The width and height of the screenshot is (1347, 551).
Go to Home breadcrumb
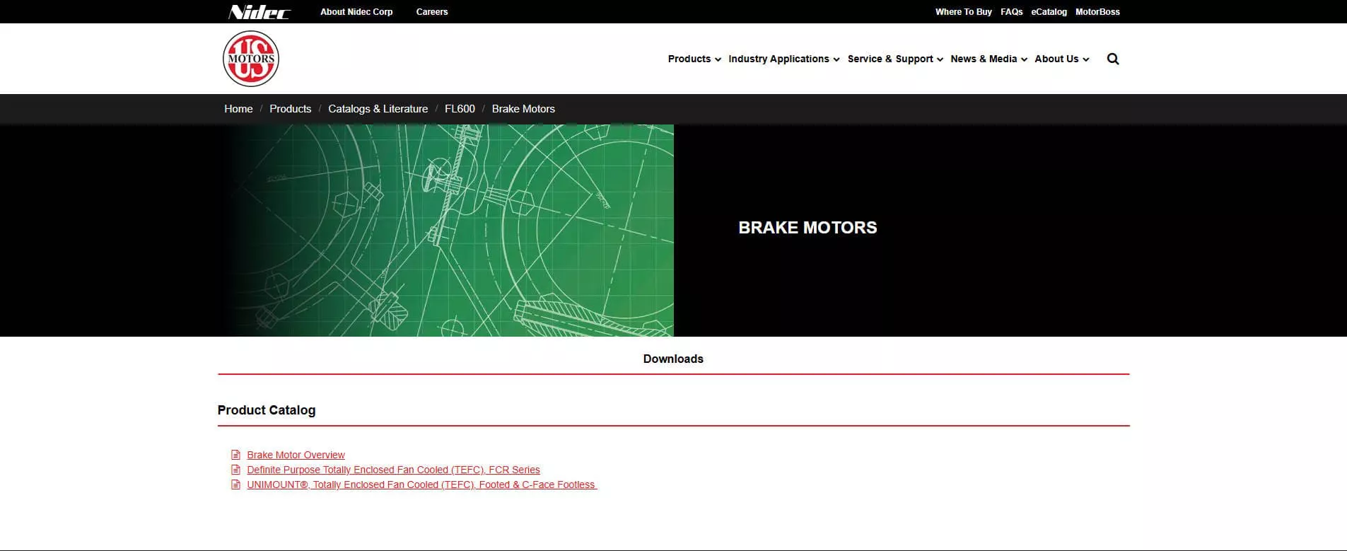[238, 109]
